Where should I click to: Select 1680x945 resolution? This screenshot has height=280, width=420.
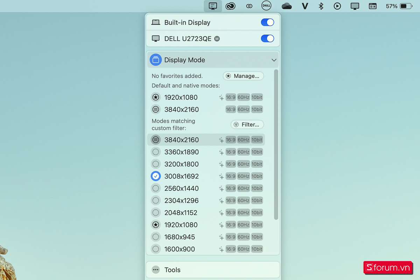coord(206,237)
